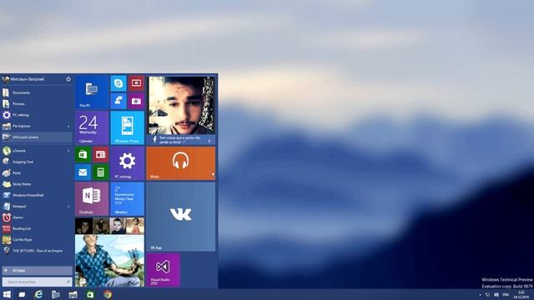The image size is (534, 300).
Task: Click the All Apps button
Action: [x=37, y=270]
